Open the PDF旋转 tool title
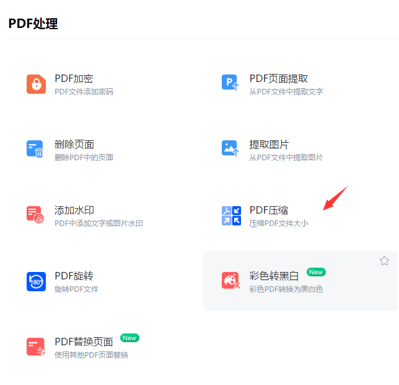The height and width of the screenshot is (385, 399). point(74,276)
